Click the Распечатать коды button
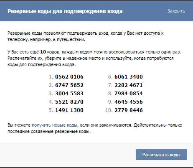The height and width of the screenshot is (168, 193). 161,155
